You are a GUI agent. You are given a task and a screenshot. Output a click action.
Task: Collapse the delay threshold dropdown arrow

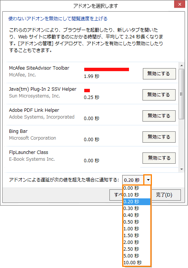point(148,180)
